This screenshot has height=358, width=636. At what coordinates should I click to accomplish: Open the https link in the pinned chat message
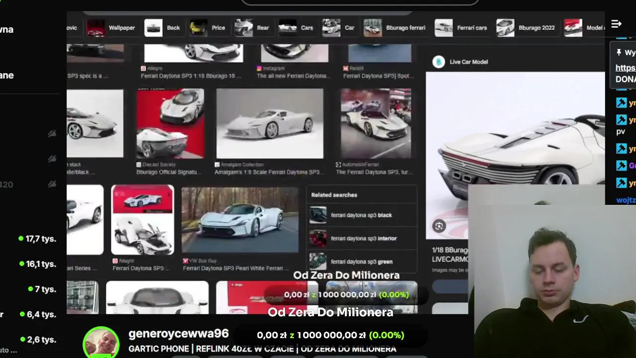click(626, 68)
